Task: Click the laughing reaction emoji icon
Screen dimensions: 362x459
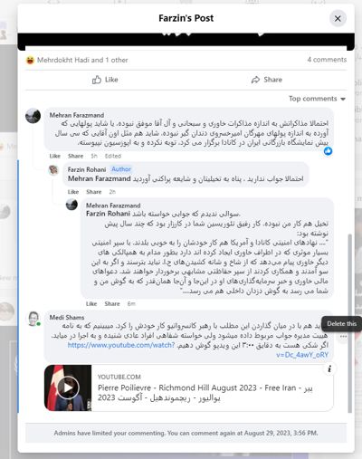Action: click(30, 60)
